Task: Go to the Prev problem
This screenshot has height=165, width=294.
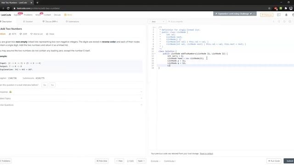Action: click(x=119, y=161)
